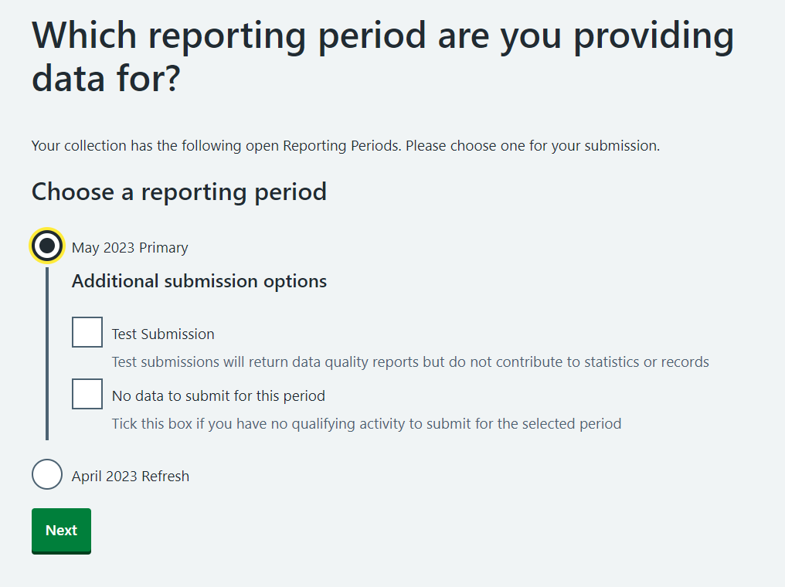Click 'No data to submit for this period' label

[x=219, y=396]
